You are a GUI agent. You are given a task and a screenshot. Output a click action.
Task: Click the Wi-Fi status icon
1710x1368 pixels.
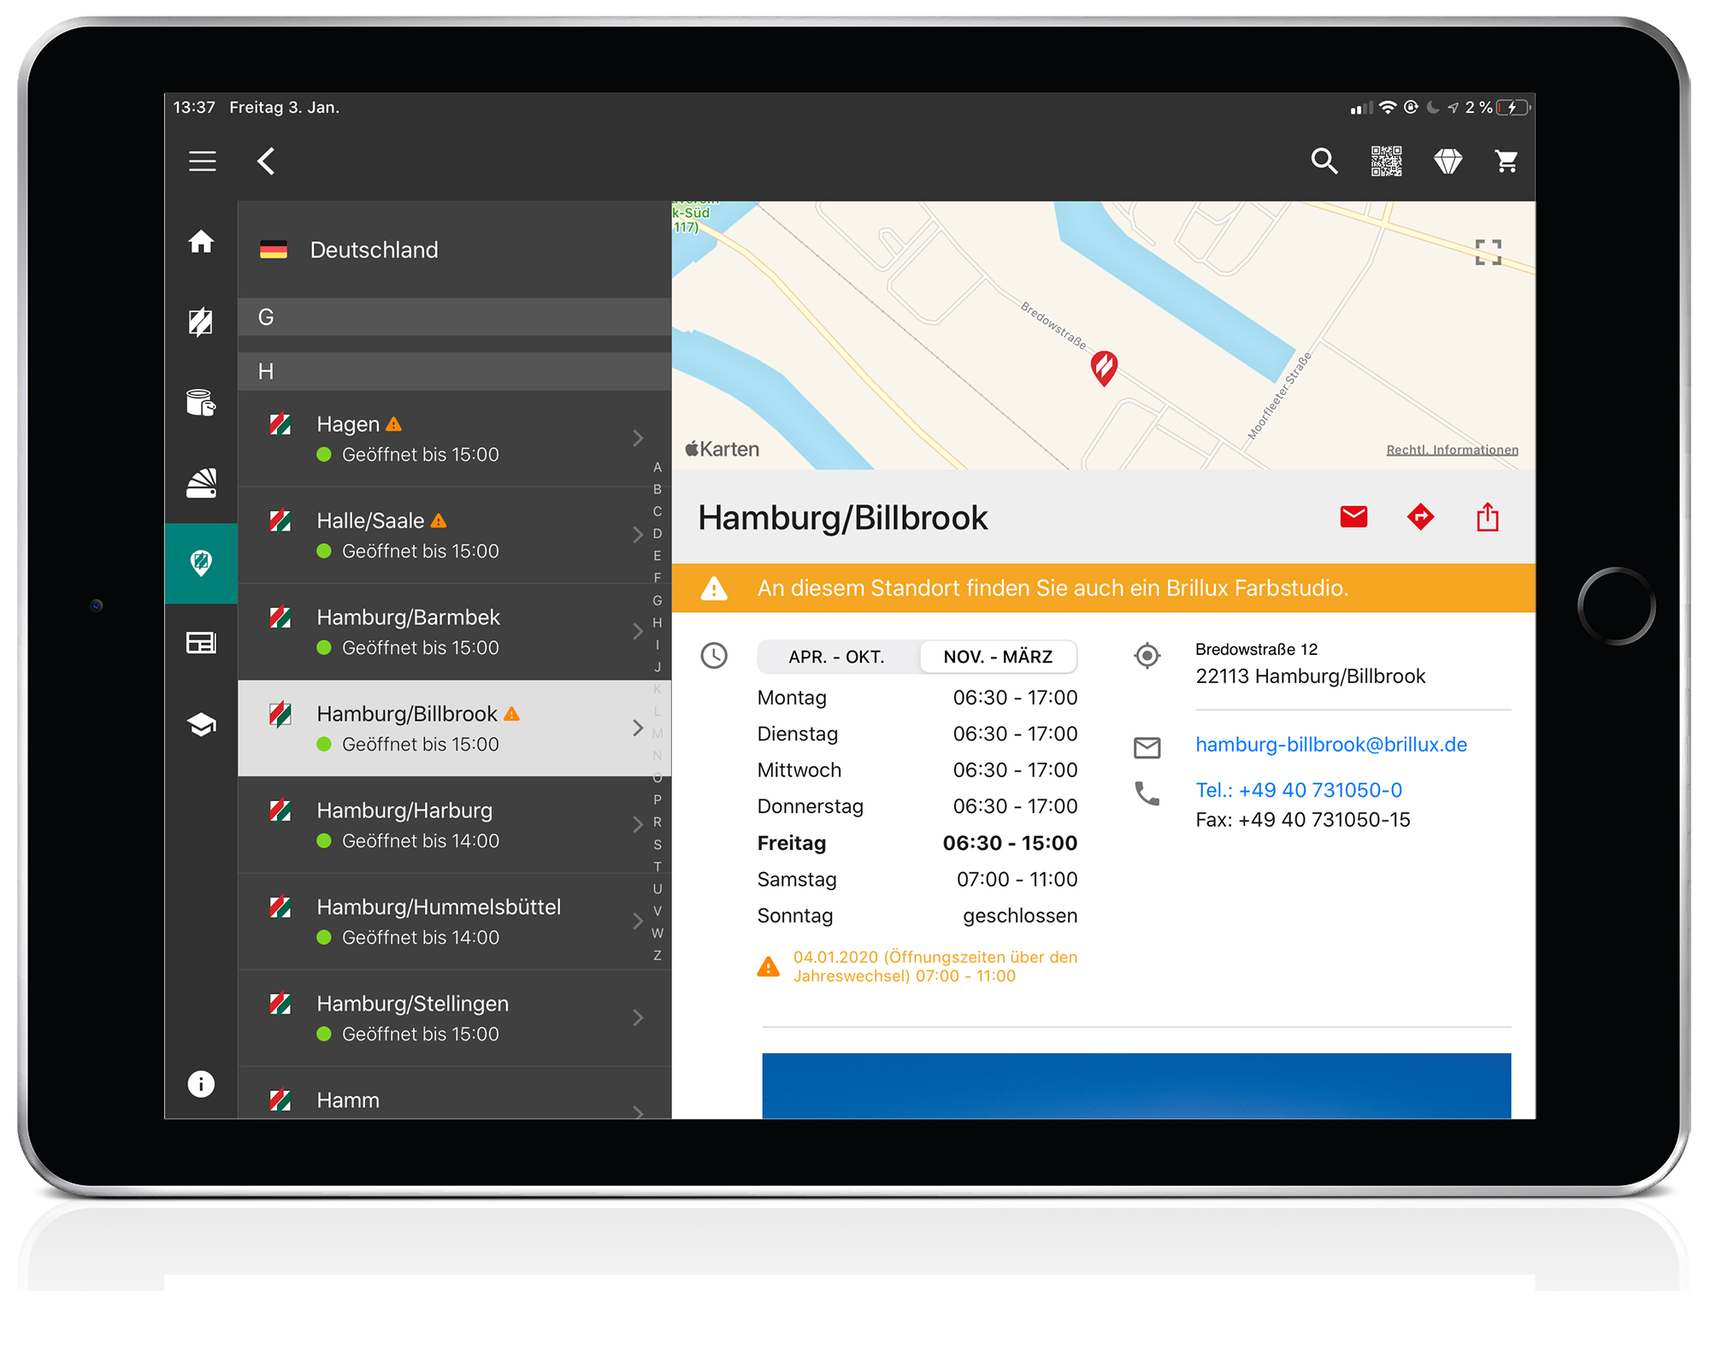(x=1388, y=108)
